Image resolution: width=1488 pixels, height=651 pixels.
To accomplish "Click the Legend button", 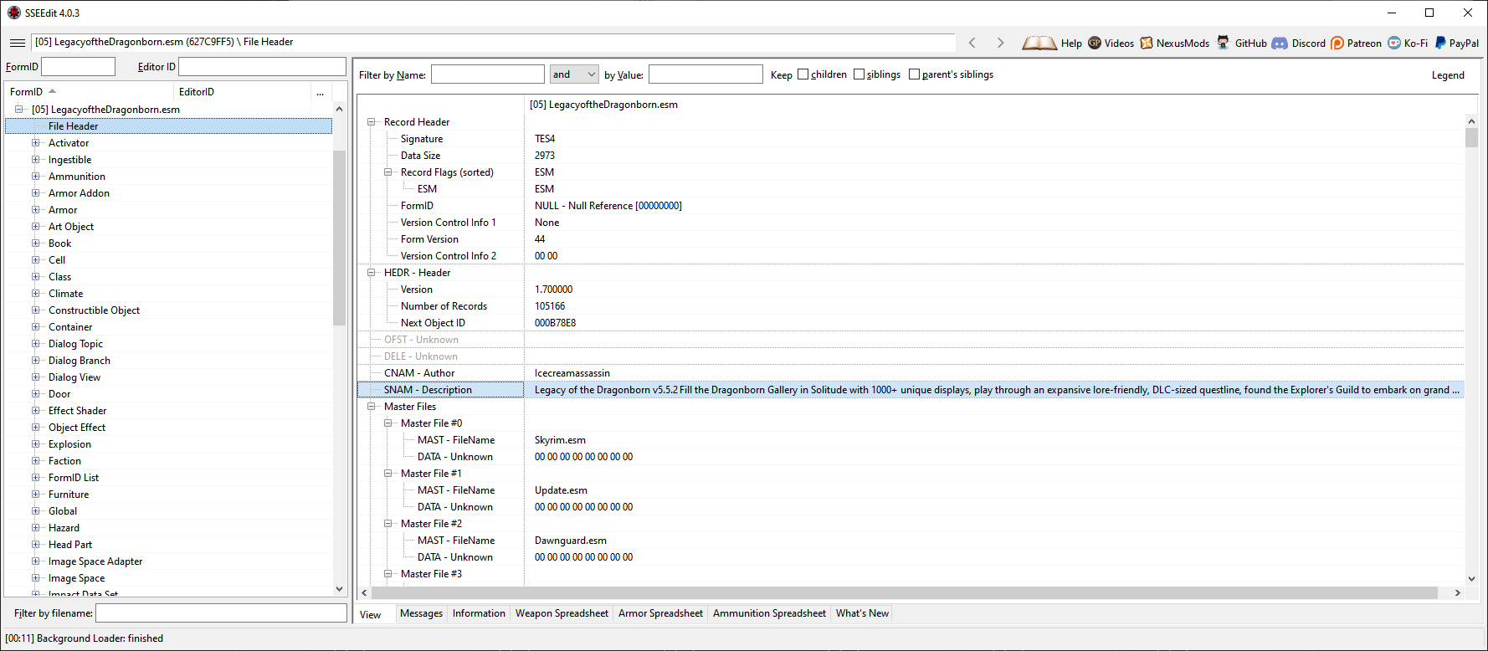I will tap(1448, 75).
